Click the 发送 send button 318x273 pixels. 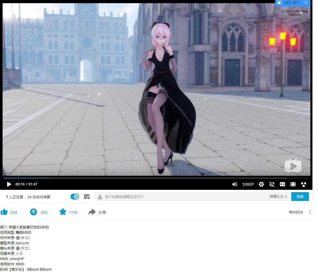coord(300,197)
